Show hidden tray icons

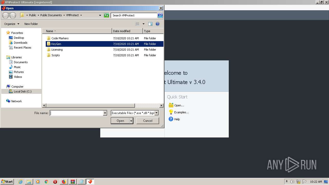[287, 182]
